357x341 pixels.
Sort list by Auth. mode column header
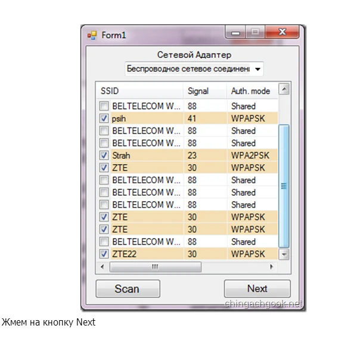[252, 91]
